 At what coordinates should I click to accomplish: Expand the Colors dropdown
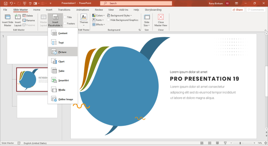click(x=99, y=15)
